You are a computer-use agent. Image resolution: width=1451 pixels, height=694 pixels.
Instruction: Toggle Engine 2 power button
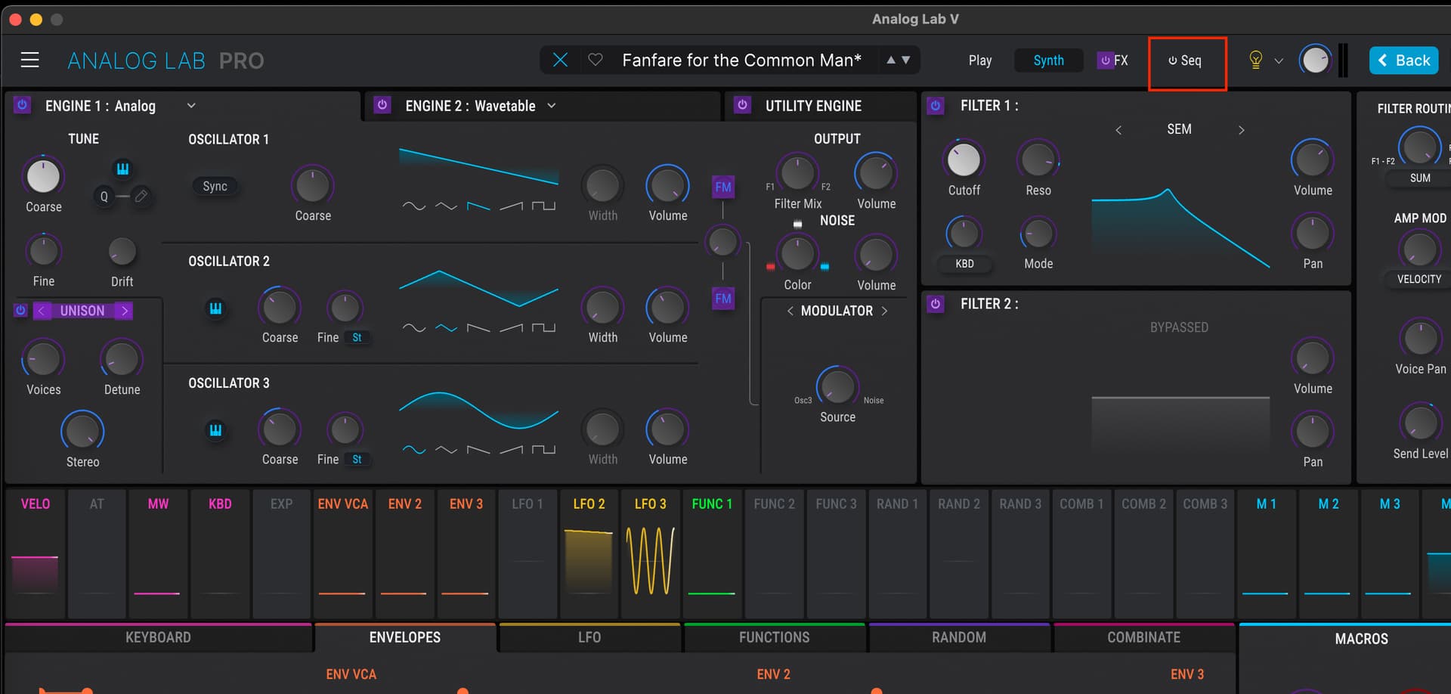click(x=382, y=105)
